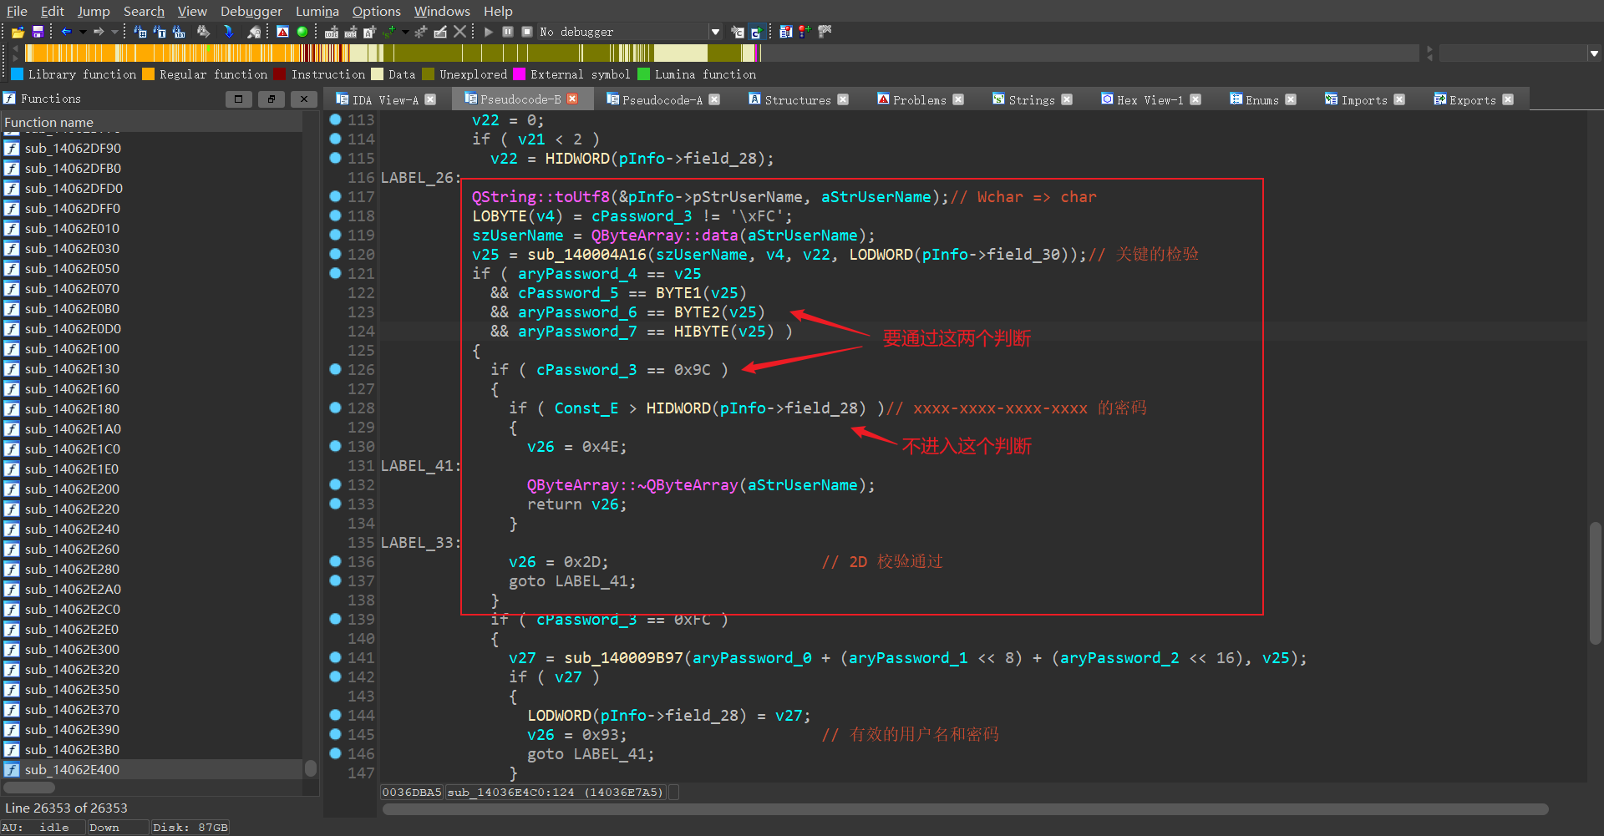This screenshot has width=1604, height=836.
Task: Open the navigation band dropdown at far right
Action: click(1594, 53)
